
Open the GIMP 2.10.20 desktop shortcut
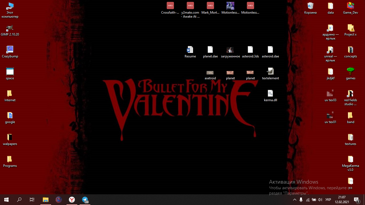pyautogui.click(x=10, y=28)
